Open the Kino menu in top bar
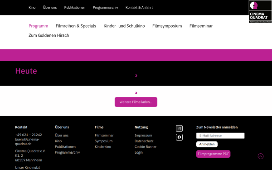 click(32, 7)
